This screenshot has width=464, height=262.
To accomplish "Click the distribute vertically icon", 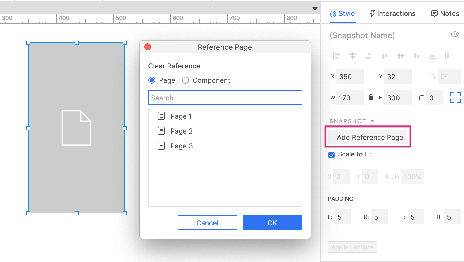I will pos(433,56).
